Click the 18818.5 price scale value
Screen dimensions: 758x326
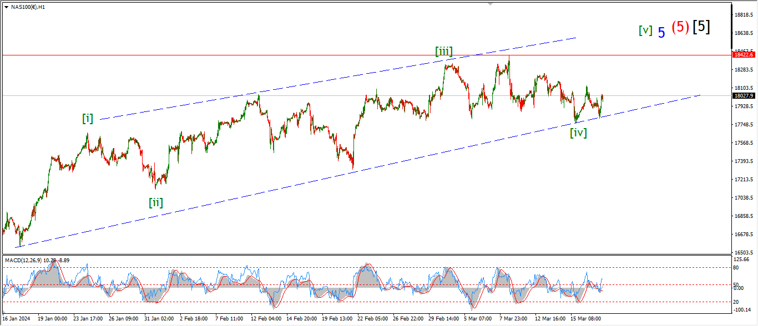(x=743, y=14)
